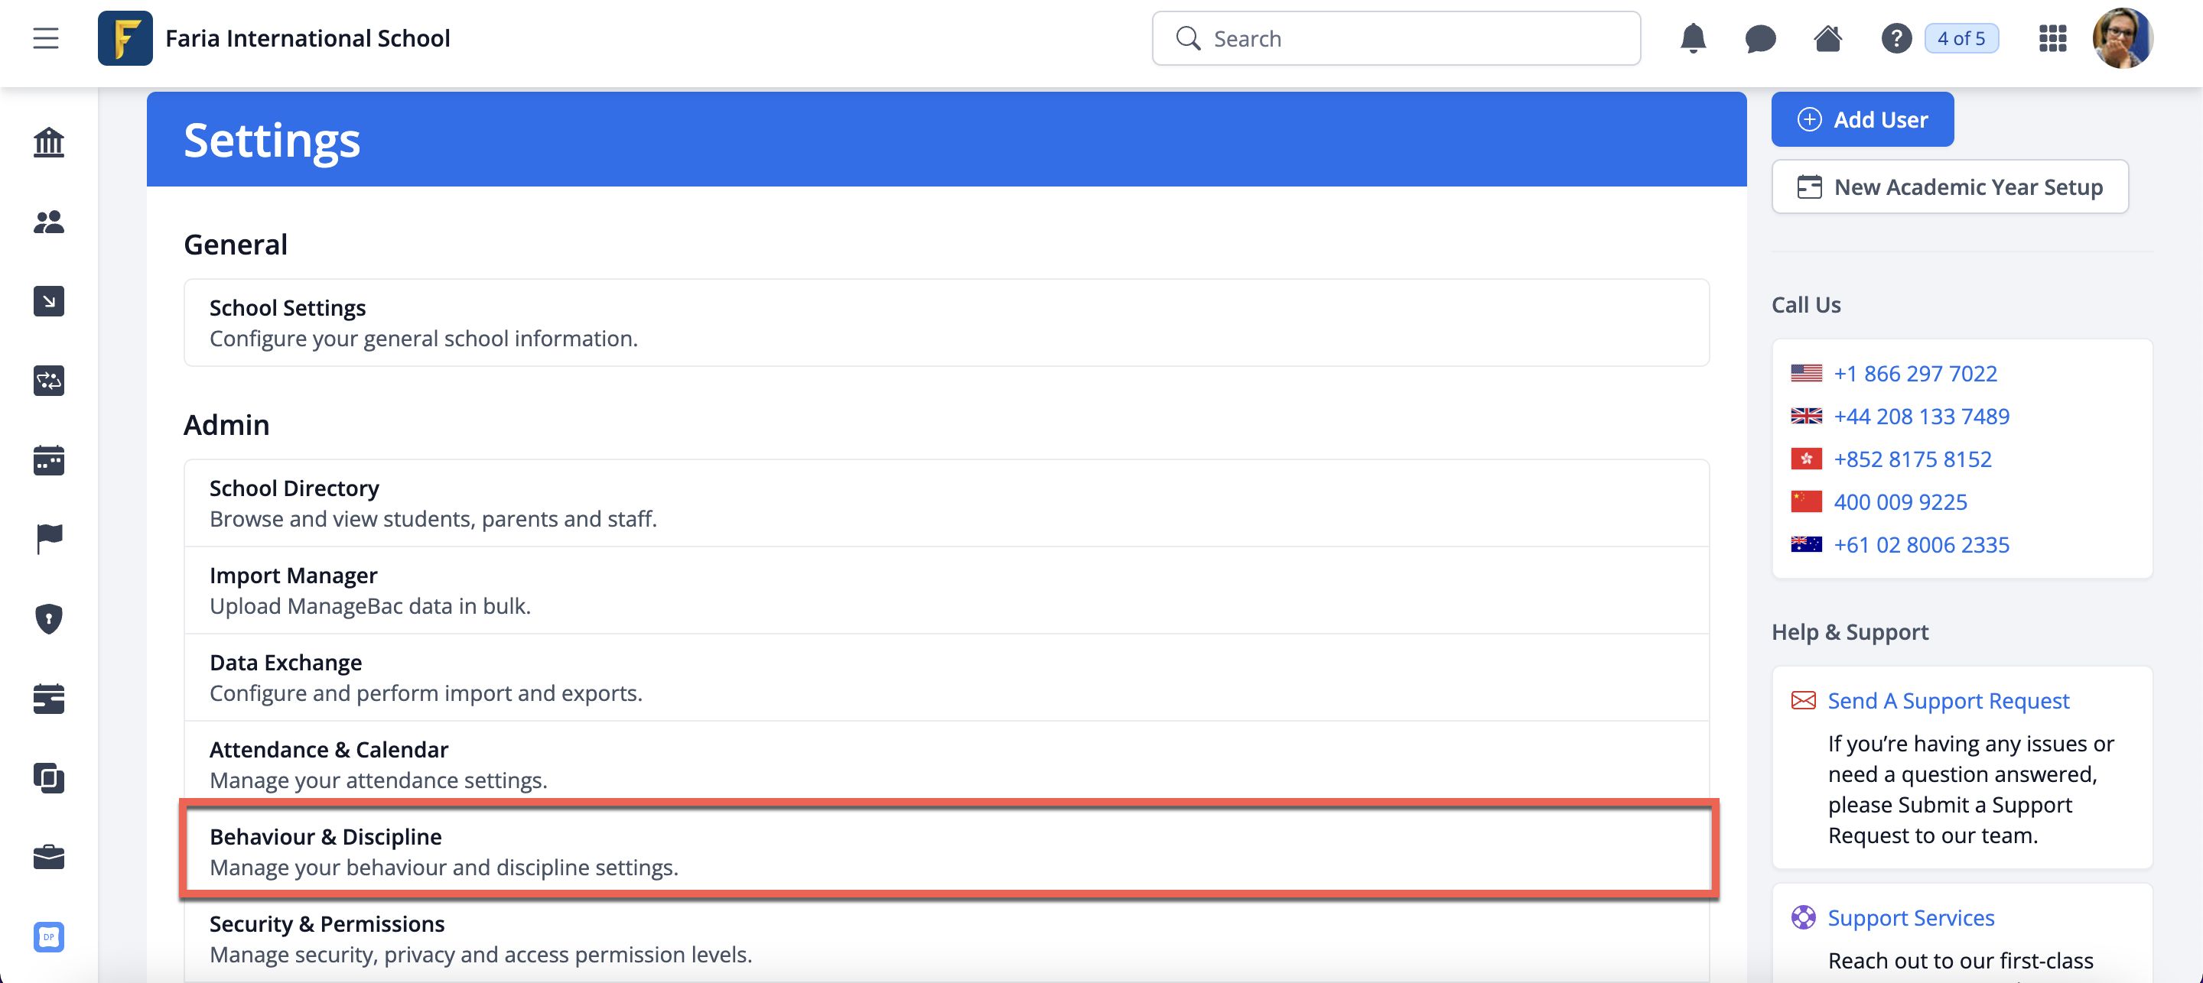Select the flag sidebar icon
Screen dimensions: 2203x983
tap(49, 539)
